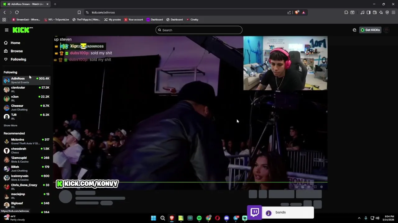Toggle the browser side panel

(368, 12)
